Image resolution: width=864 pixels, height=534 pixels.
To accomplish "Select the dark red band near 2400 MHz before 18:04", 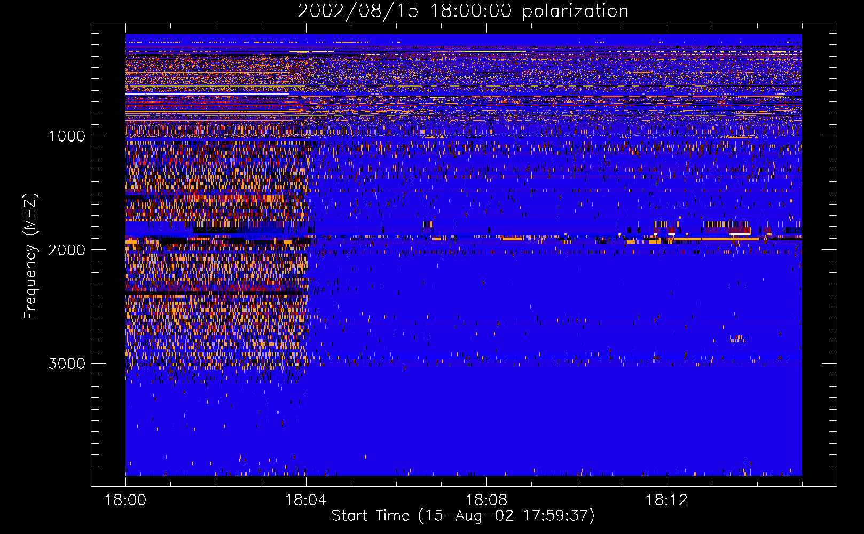I will click(x=216, y=289).
